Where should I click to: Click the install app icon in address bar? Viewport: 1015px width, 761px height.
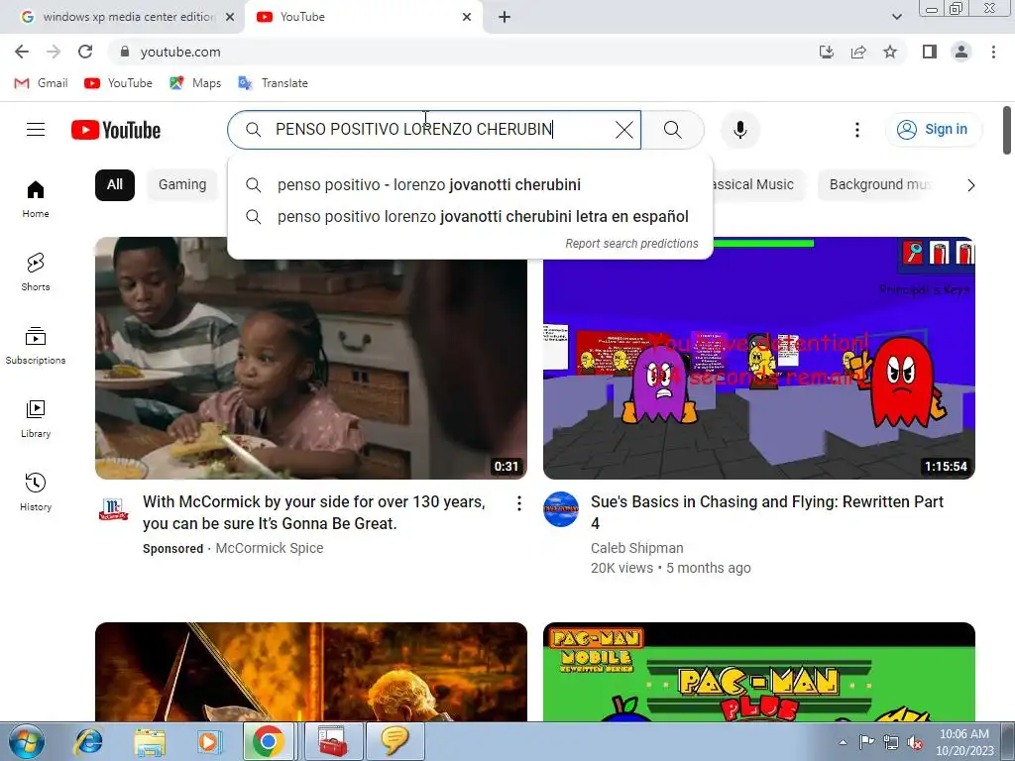[x=826, y=52]
